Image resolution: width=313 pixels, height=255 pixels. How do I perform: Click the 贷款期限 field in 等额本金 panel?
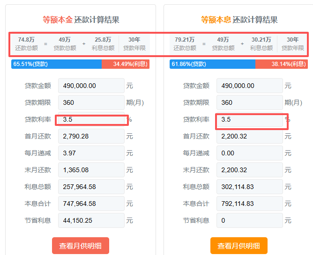tap(91, 102)
